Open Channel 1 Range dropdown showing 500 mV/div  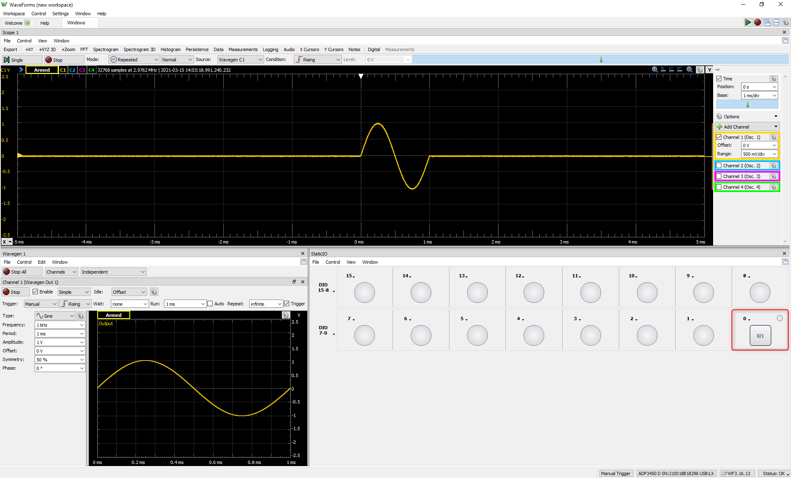point(759,154)
